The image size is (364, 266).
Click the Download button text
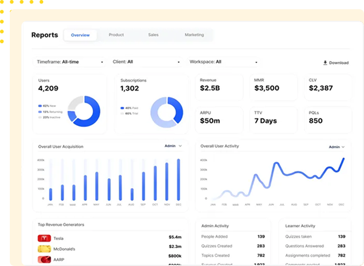[339, 63]
